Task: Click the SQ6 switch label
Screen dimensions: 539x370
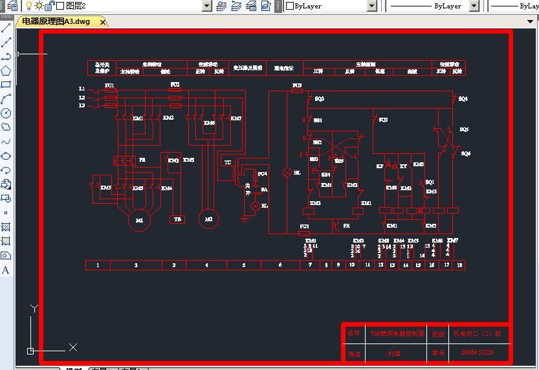Action: (x=466, y=153)
